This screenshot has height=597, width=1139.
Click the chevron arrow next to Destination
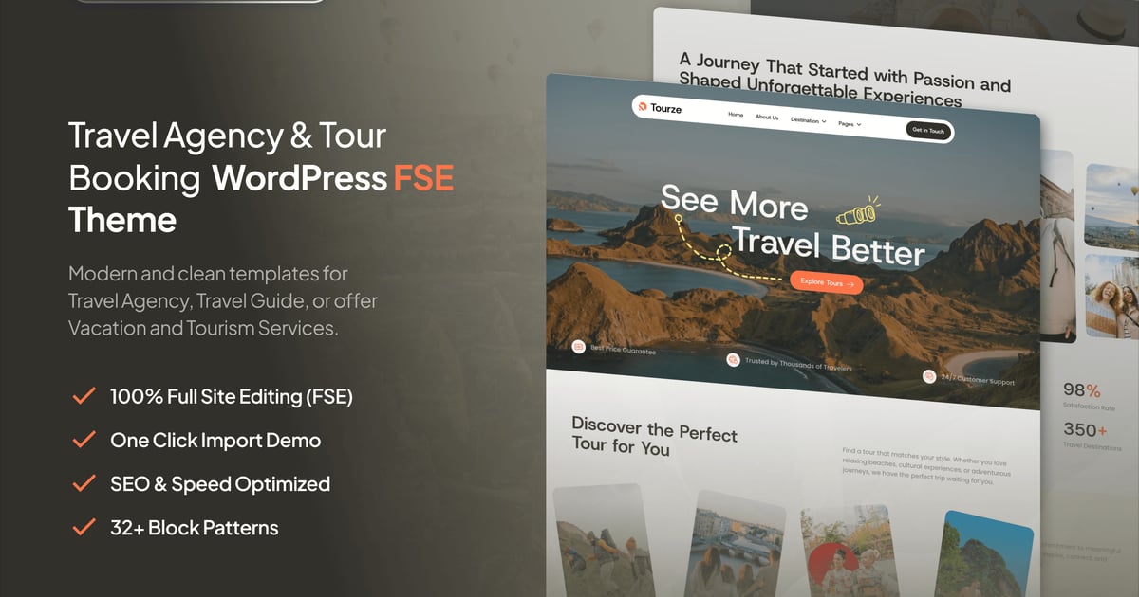(824, 121)
